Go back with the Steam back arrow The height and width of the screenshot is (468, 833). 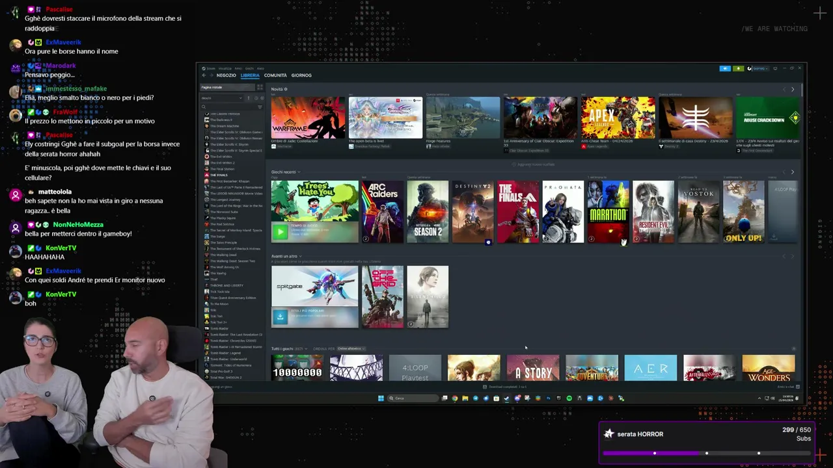(204, 75)
